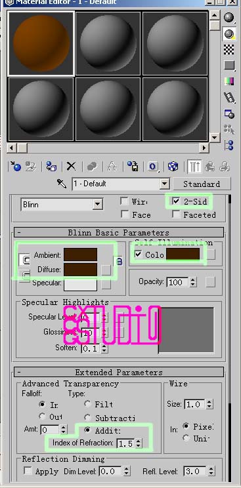Select the Pixels wire option
The height and width of the screenshot is (488, 241).
[186, 426]
